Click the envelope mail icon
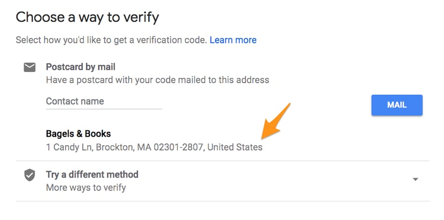Viewport: 444px width, 220px height. tap(30, 68)
